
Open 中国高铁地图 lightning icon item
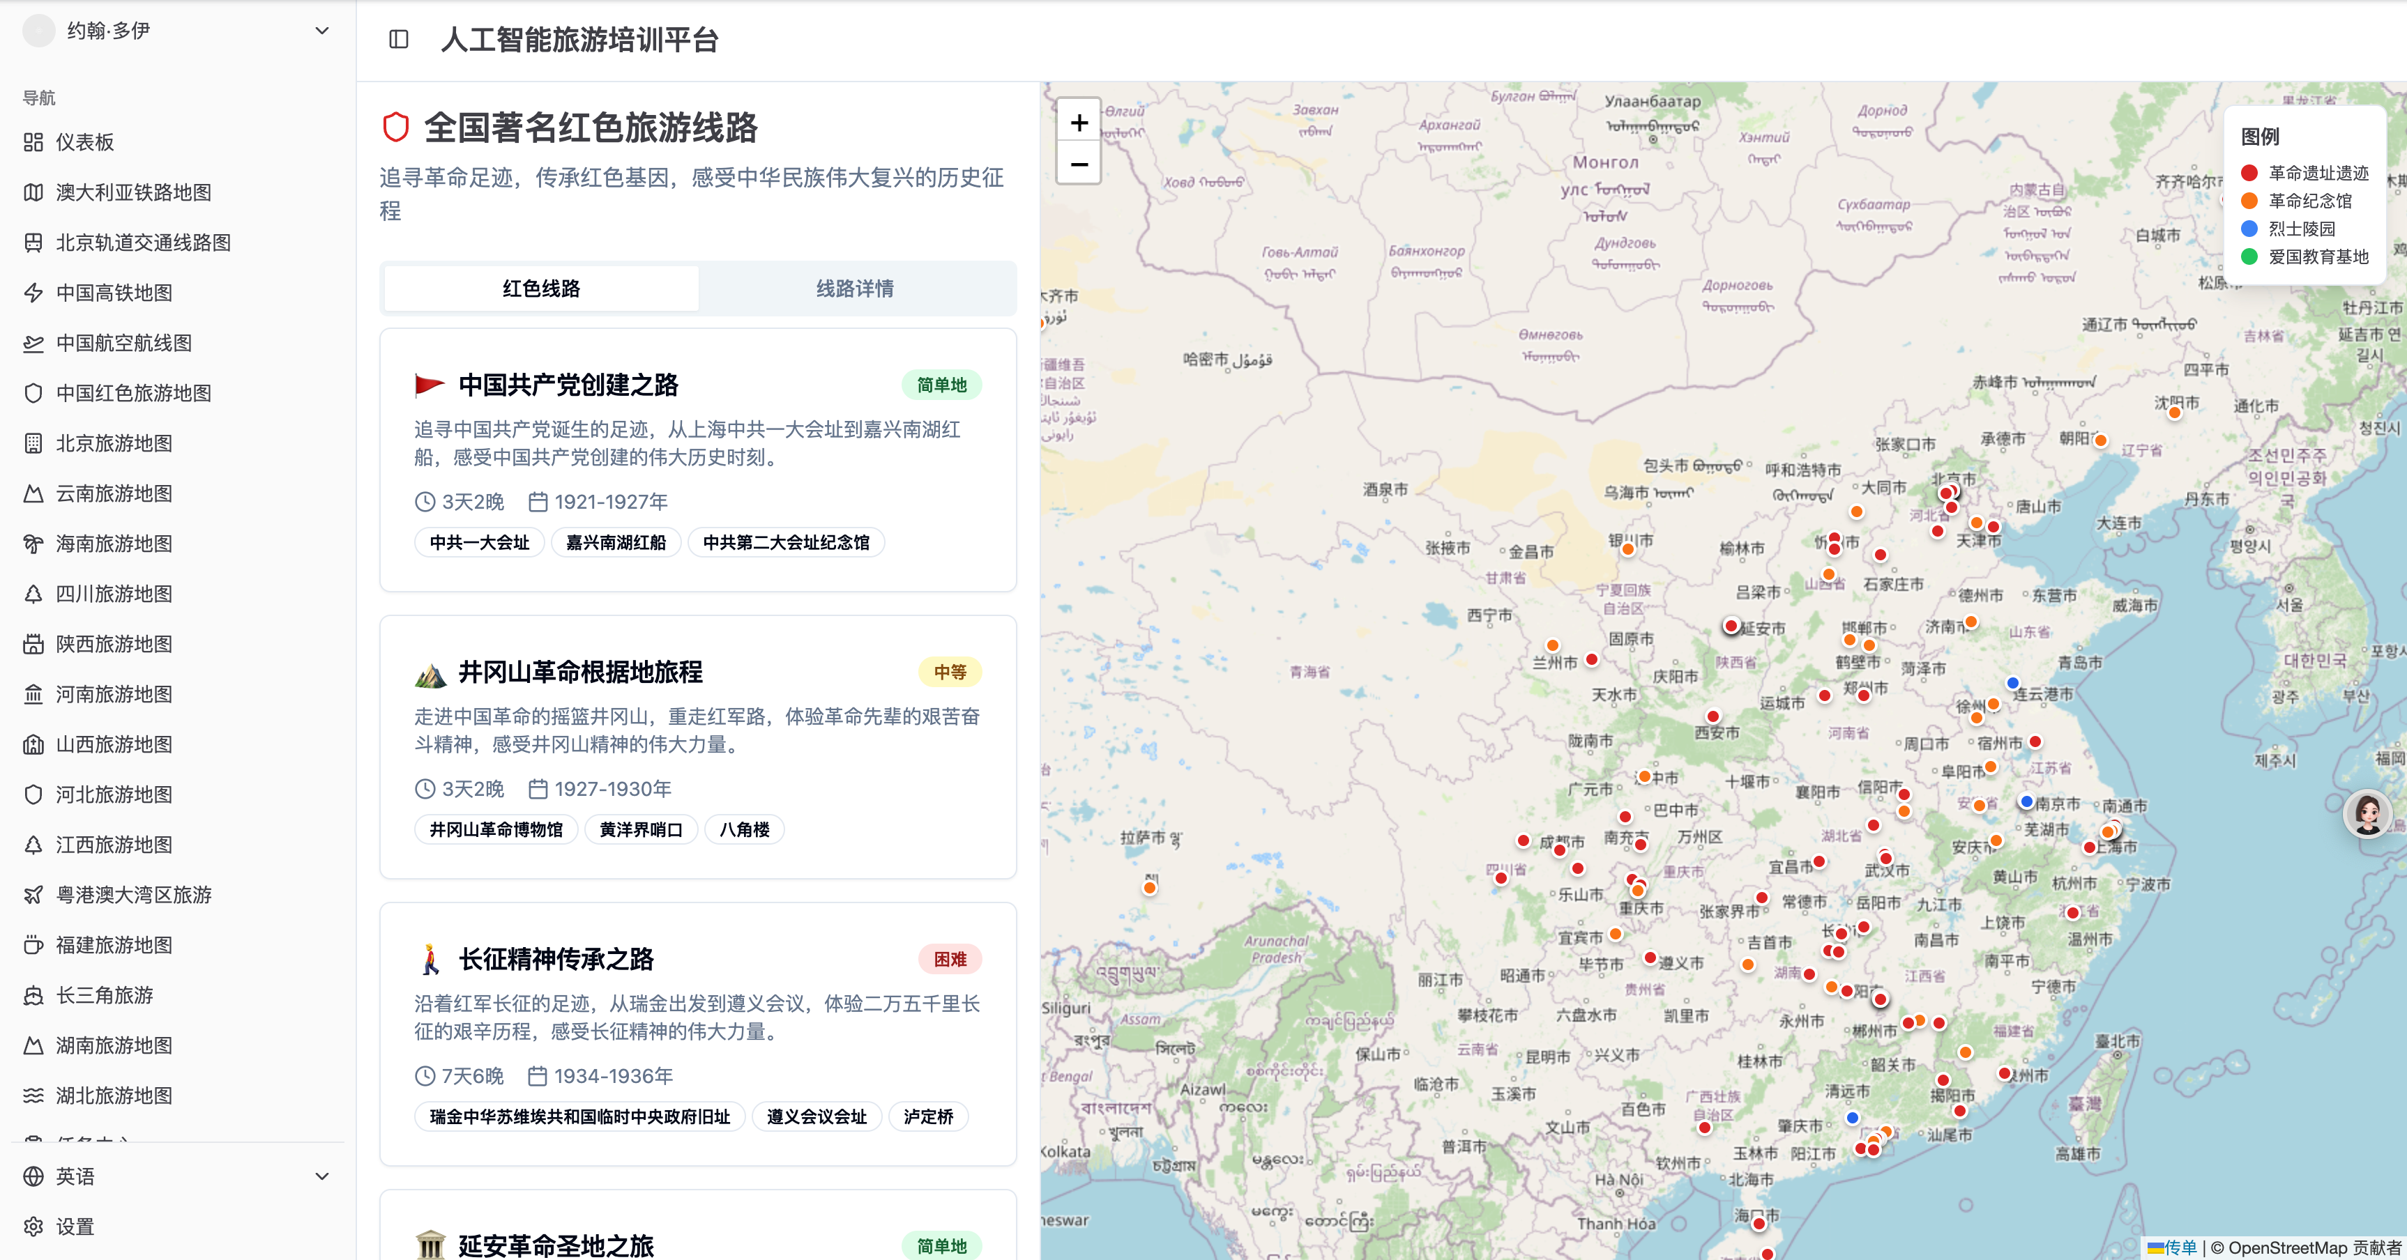33,292
